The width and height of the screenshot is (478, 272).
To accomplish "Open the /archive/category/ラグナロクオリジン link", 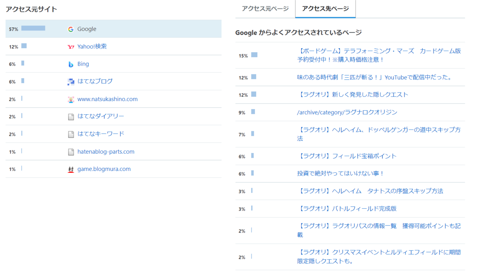I will 347,112.
